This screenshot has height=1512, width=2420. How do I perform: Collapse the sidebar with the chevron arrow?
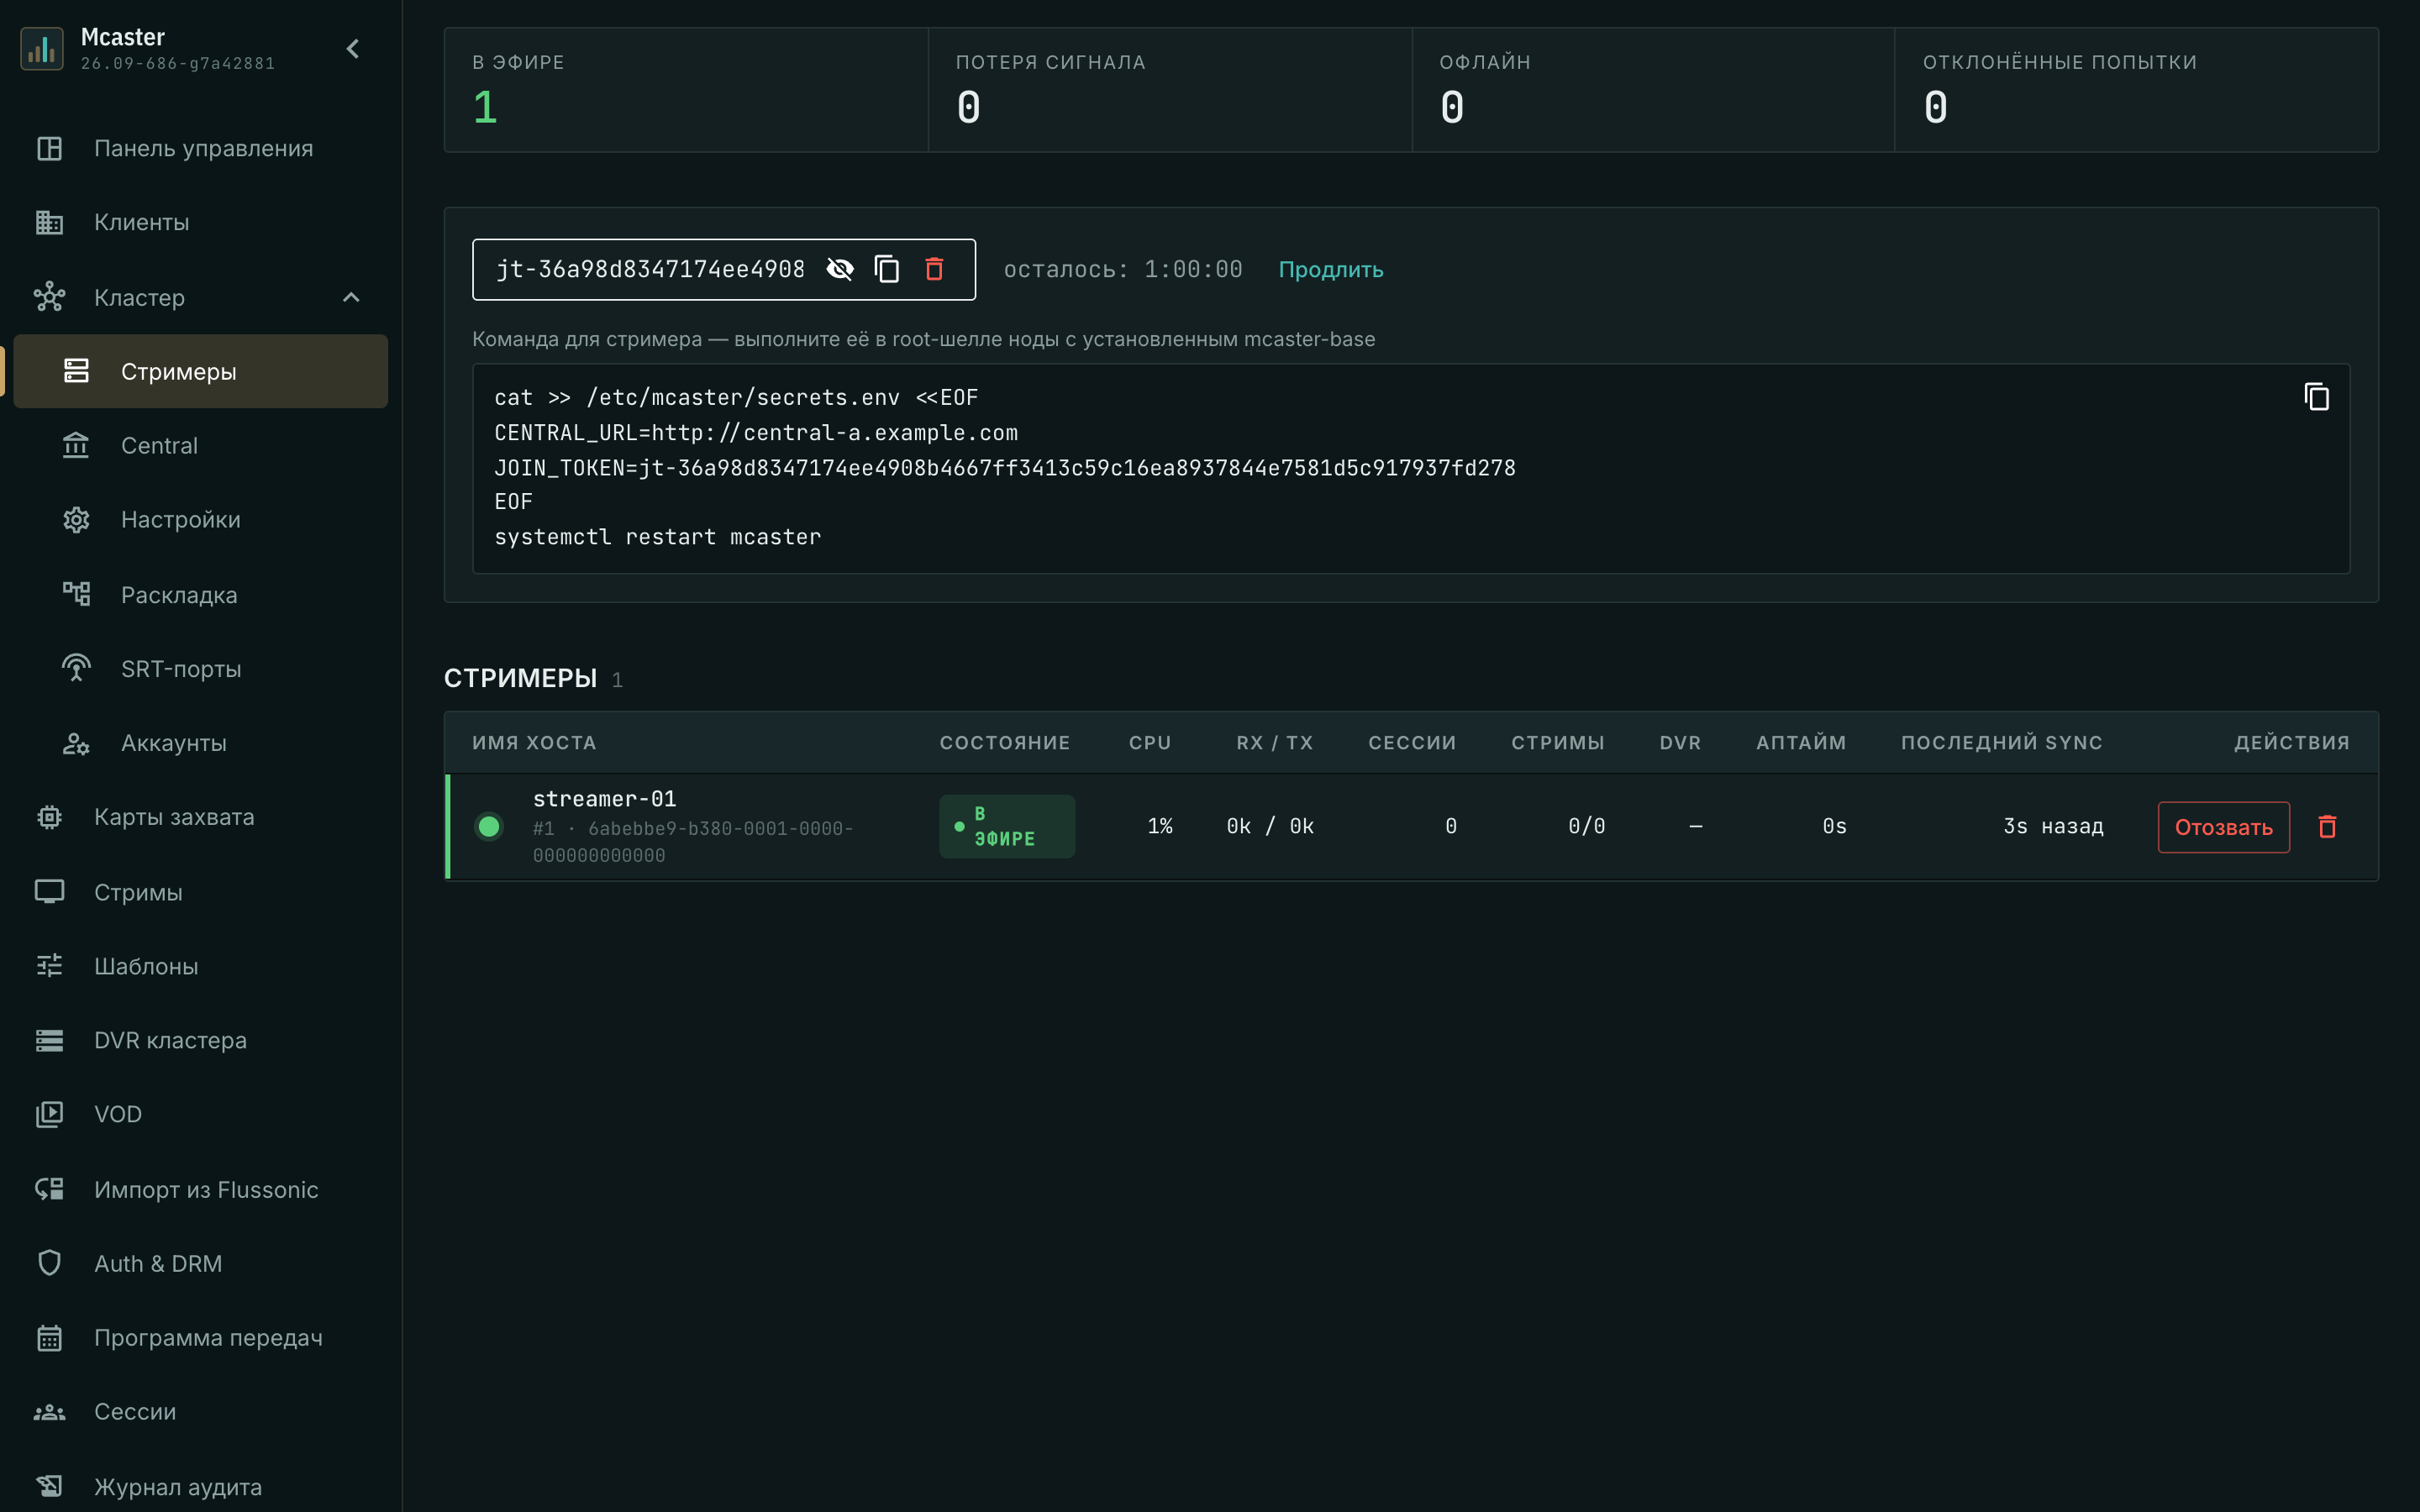click(x=353, y=49)
